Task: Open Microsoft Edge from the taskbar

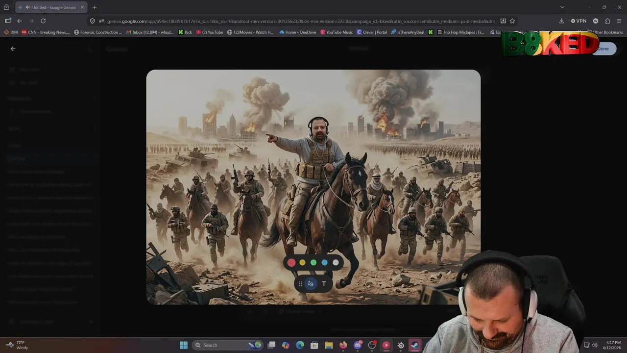Action: point(300,345)
